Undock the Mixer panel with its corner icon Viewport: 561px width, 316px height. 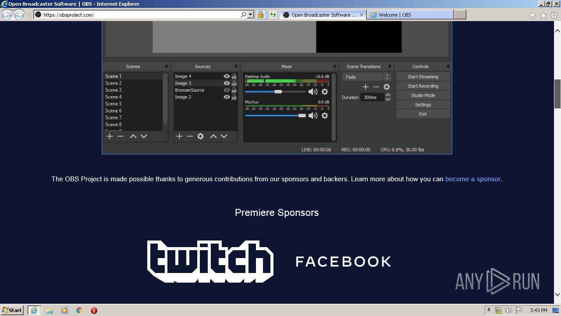pyautogui.click(x=335, y=67)
